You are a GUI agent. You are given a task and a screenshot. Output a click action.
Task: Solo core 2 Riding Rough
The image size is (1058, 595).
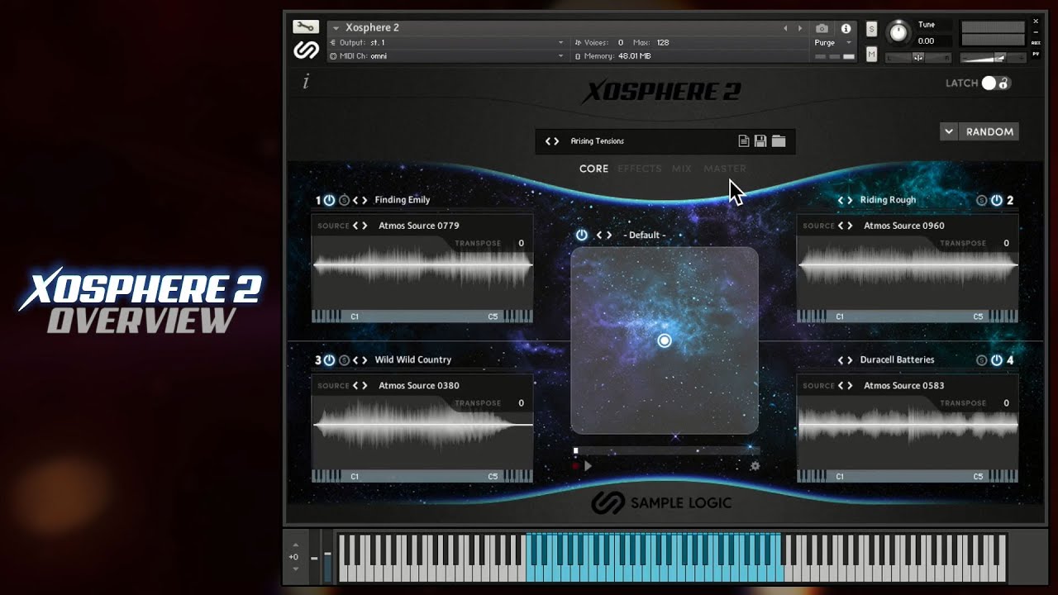[x=981, y=200]
